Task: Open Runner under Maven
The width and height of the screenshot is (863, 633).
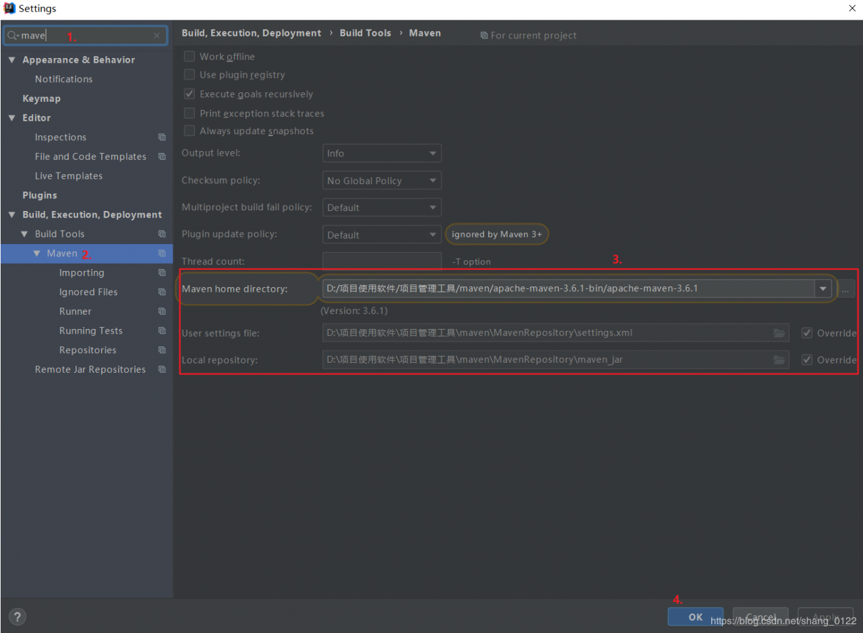Action: click(x=76, y=311)
